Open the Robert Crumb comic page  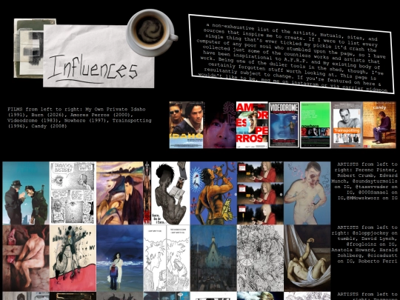tap(73, 193)
